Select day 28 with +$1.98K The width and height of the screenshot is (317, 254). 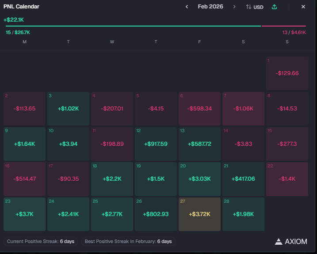243,214
